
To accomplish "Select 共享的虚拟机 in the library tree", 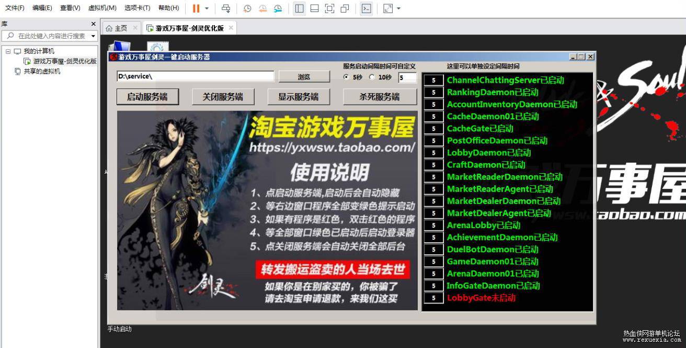I will pos(42,71).
